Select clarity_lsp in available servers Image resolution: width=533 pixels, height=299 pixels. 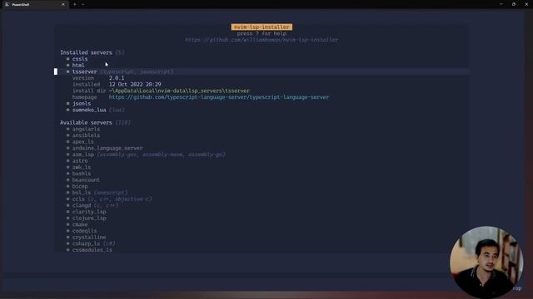click(89, 212)
